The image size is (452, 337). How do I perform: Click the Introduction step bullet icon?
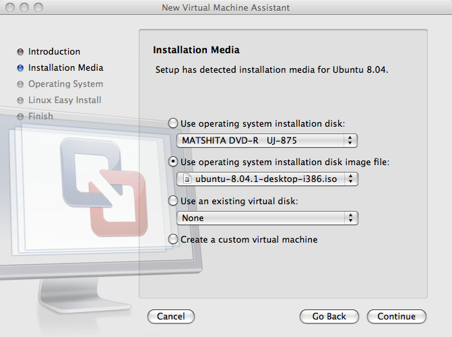(20, 52)
